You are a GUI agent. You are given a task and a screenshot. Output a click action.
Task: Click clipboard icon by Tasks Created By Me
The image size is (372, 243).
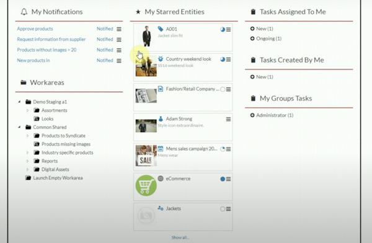click(x=253, y=60)
